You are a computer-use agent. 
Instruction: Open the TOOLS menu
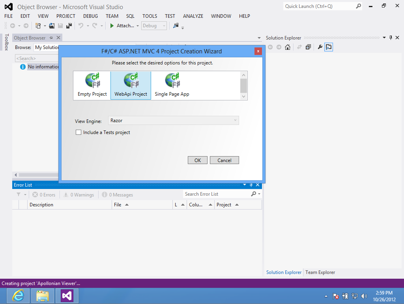click(150, 16)
